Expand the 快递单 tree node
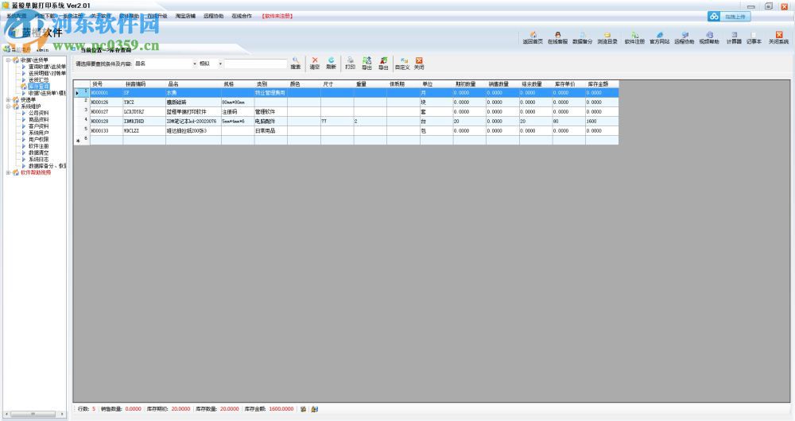795x421 pixels. [8, 100]
